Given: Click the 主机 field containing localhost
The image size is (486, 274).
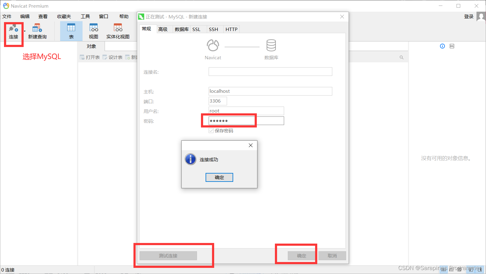Looking at the screenshot, I should pos(270,91).
